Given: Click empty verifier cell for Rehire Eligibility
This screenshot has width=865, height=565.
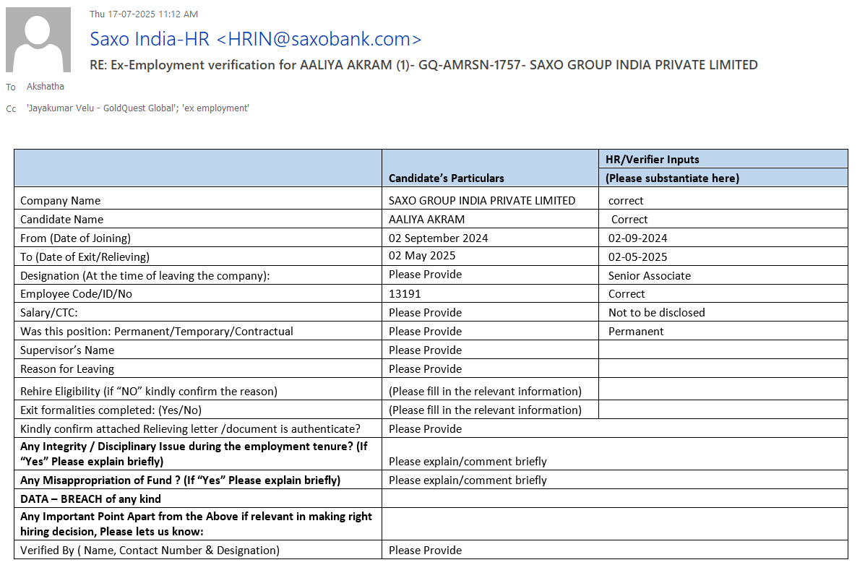Looking at the screenshot, I should click(x=723, y=389).
